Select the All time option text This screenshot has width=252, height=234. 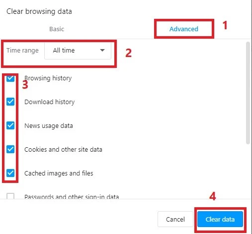pos(64,50)
